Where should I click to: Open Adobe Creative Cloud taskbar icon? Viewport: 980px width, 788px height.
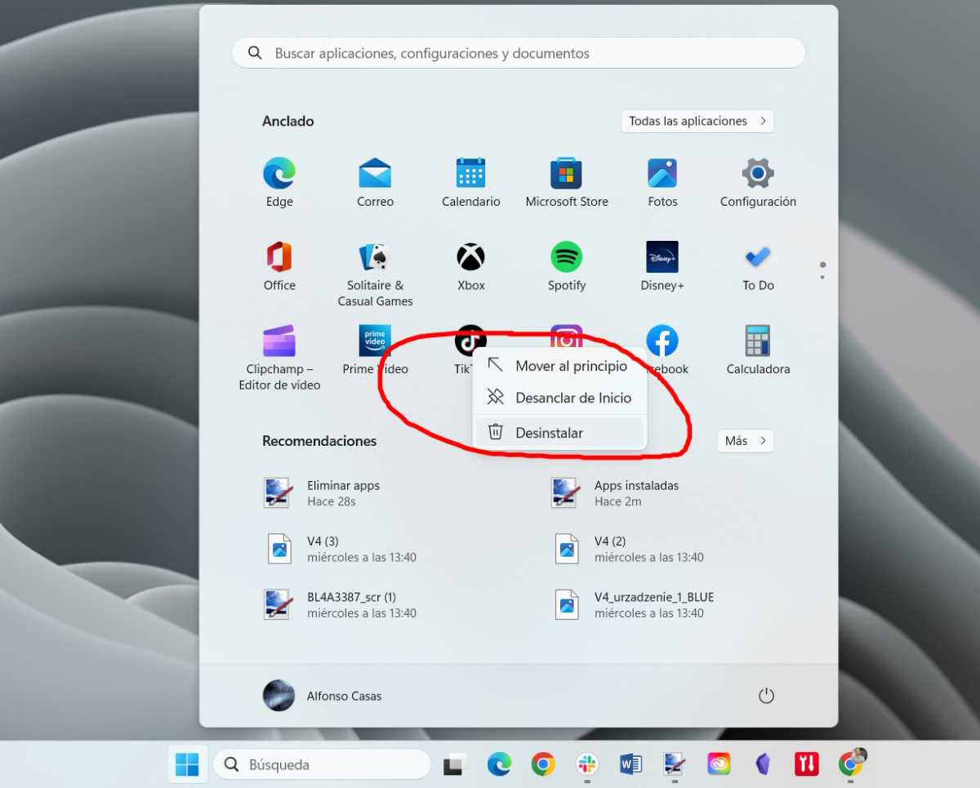(x=719, y=764)
